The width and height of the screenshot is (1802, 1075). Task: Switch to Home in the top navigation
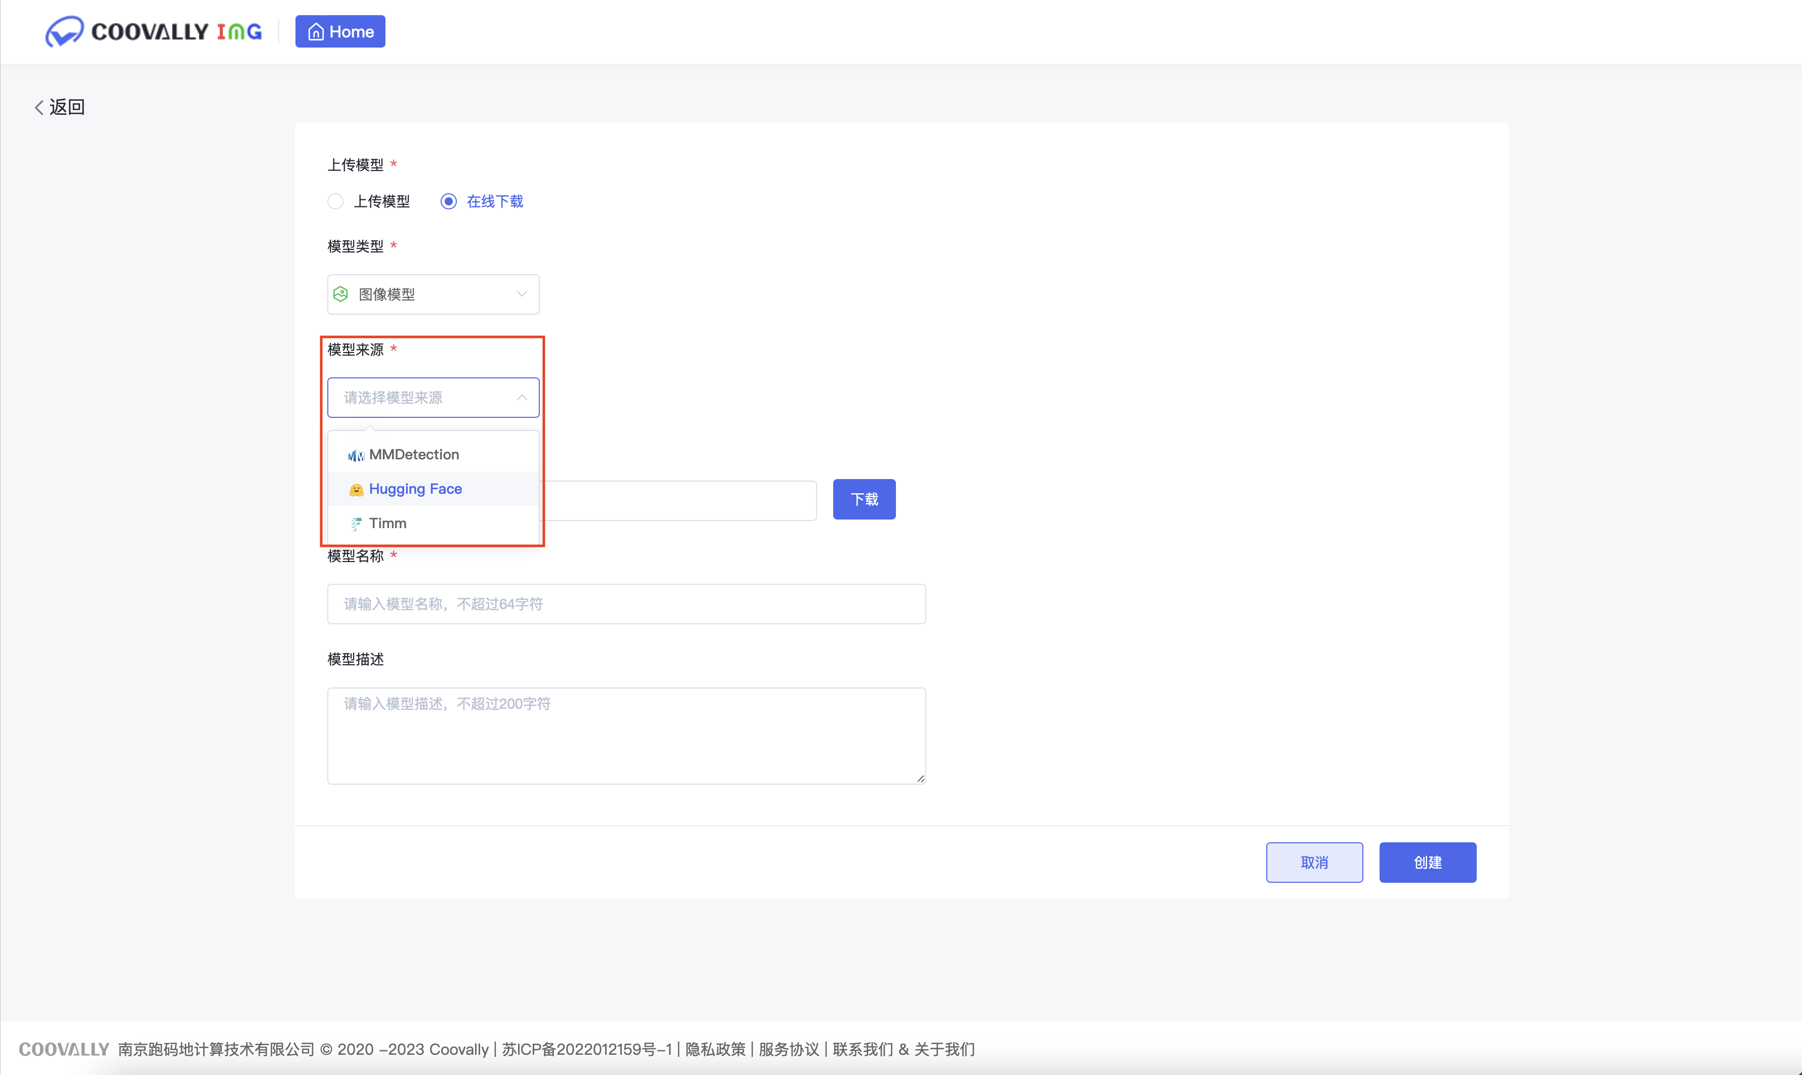(x=339, y=31)
